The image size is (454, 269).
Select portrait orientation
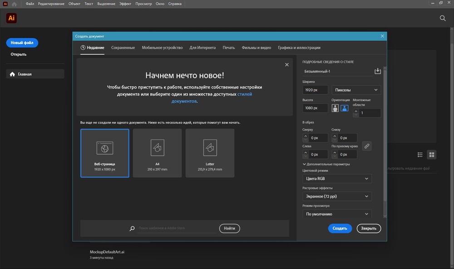(x=336, y=108)
